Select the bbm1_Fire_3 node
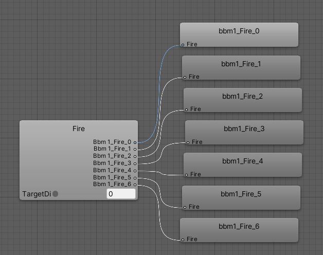The width and height of the screenshot is (323, 255). point(244,129)
